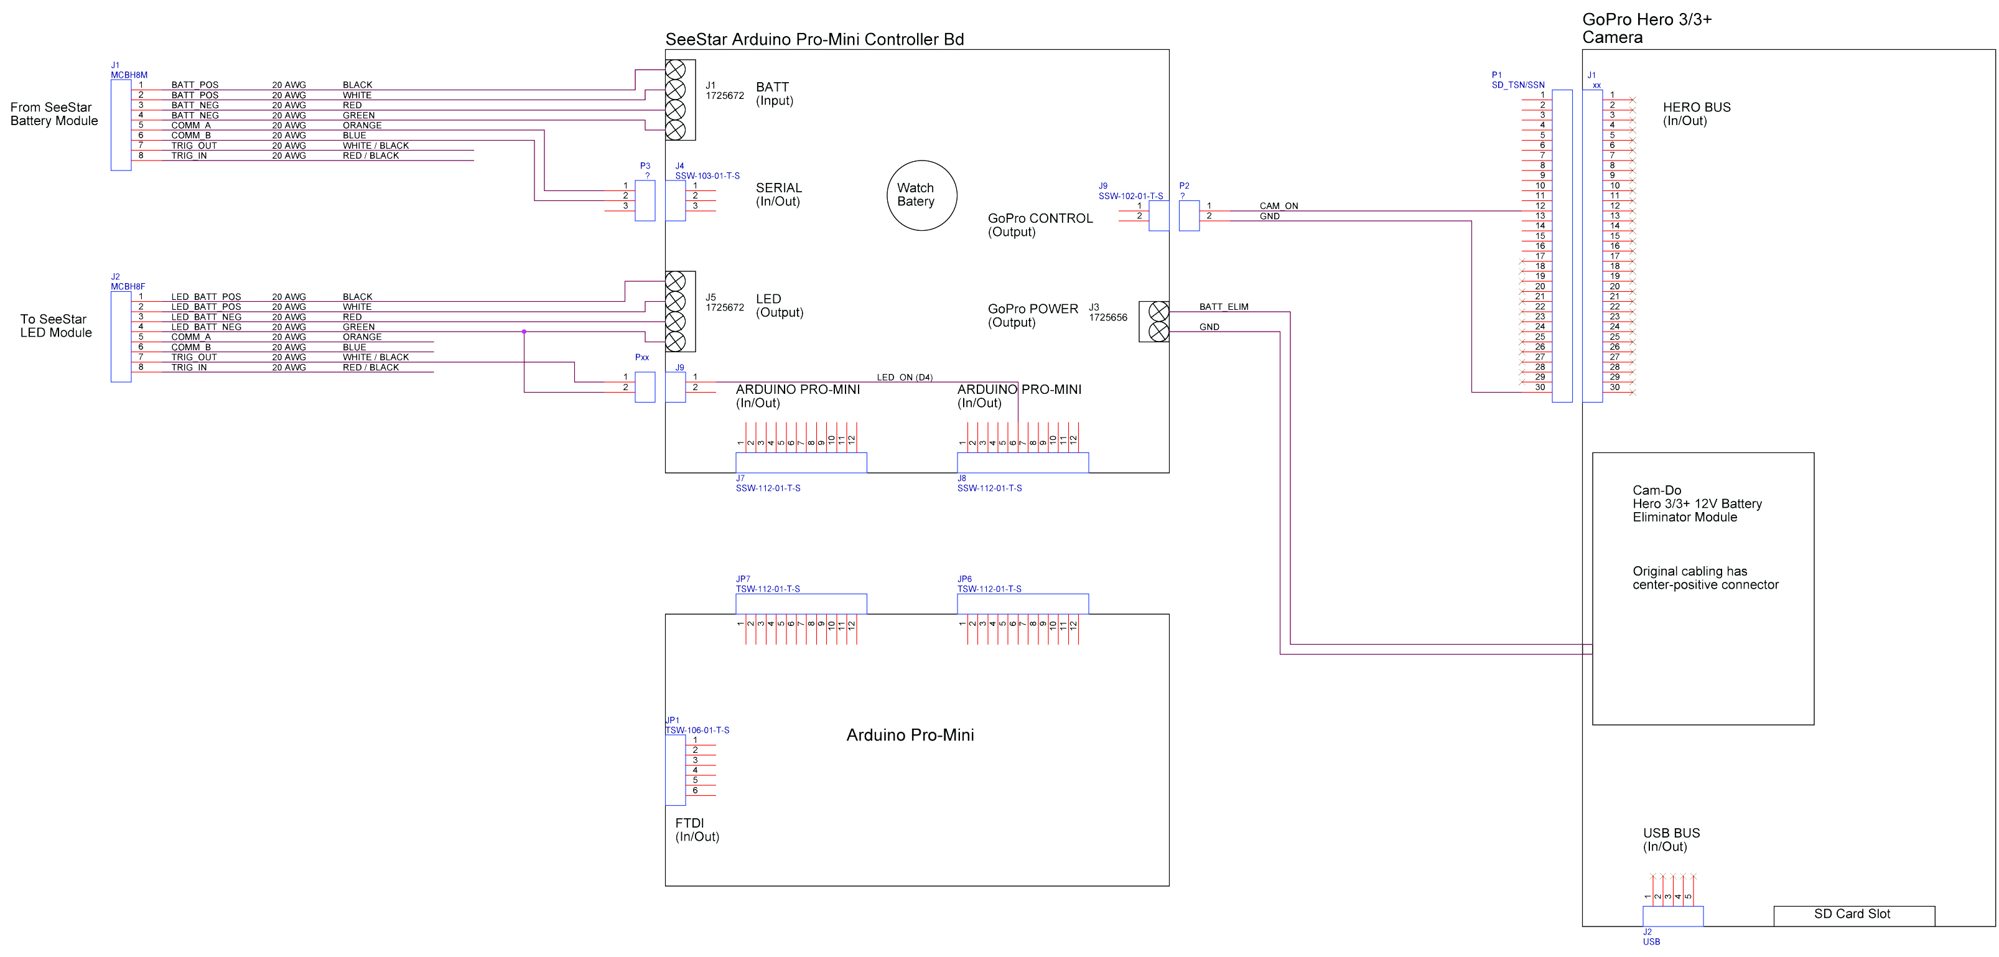Select the MCBH8F connector body
Image resolution: width=1999 pixels, height=957 pixels.
(x=121, y=336)
